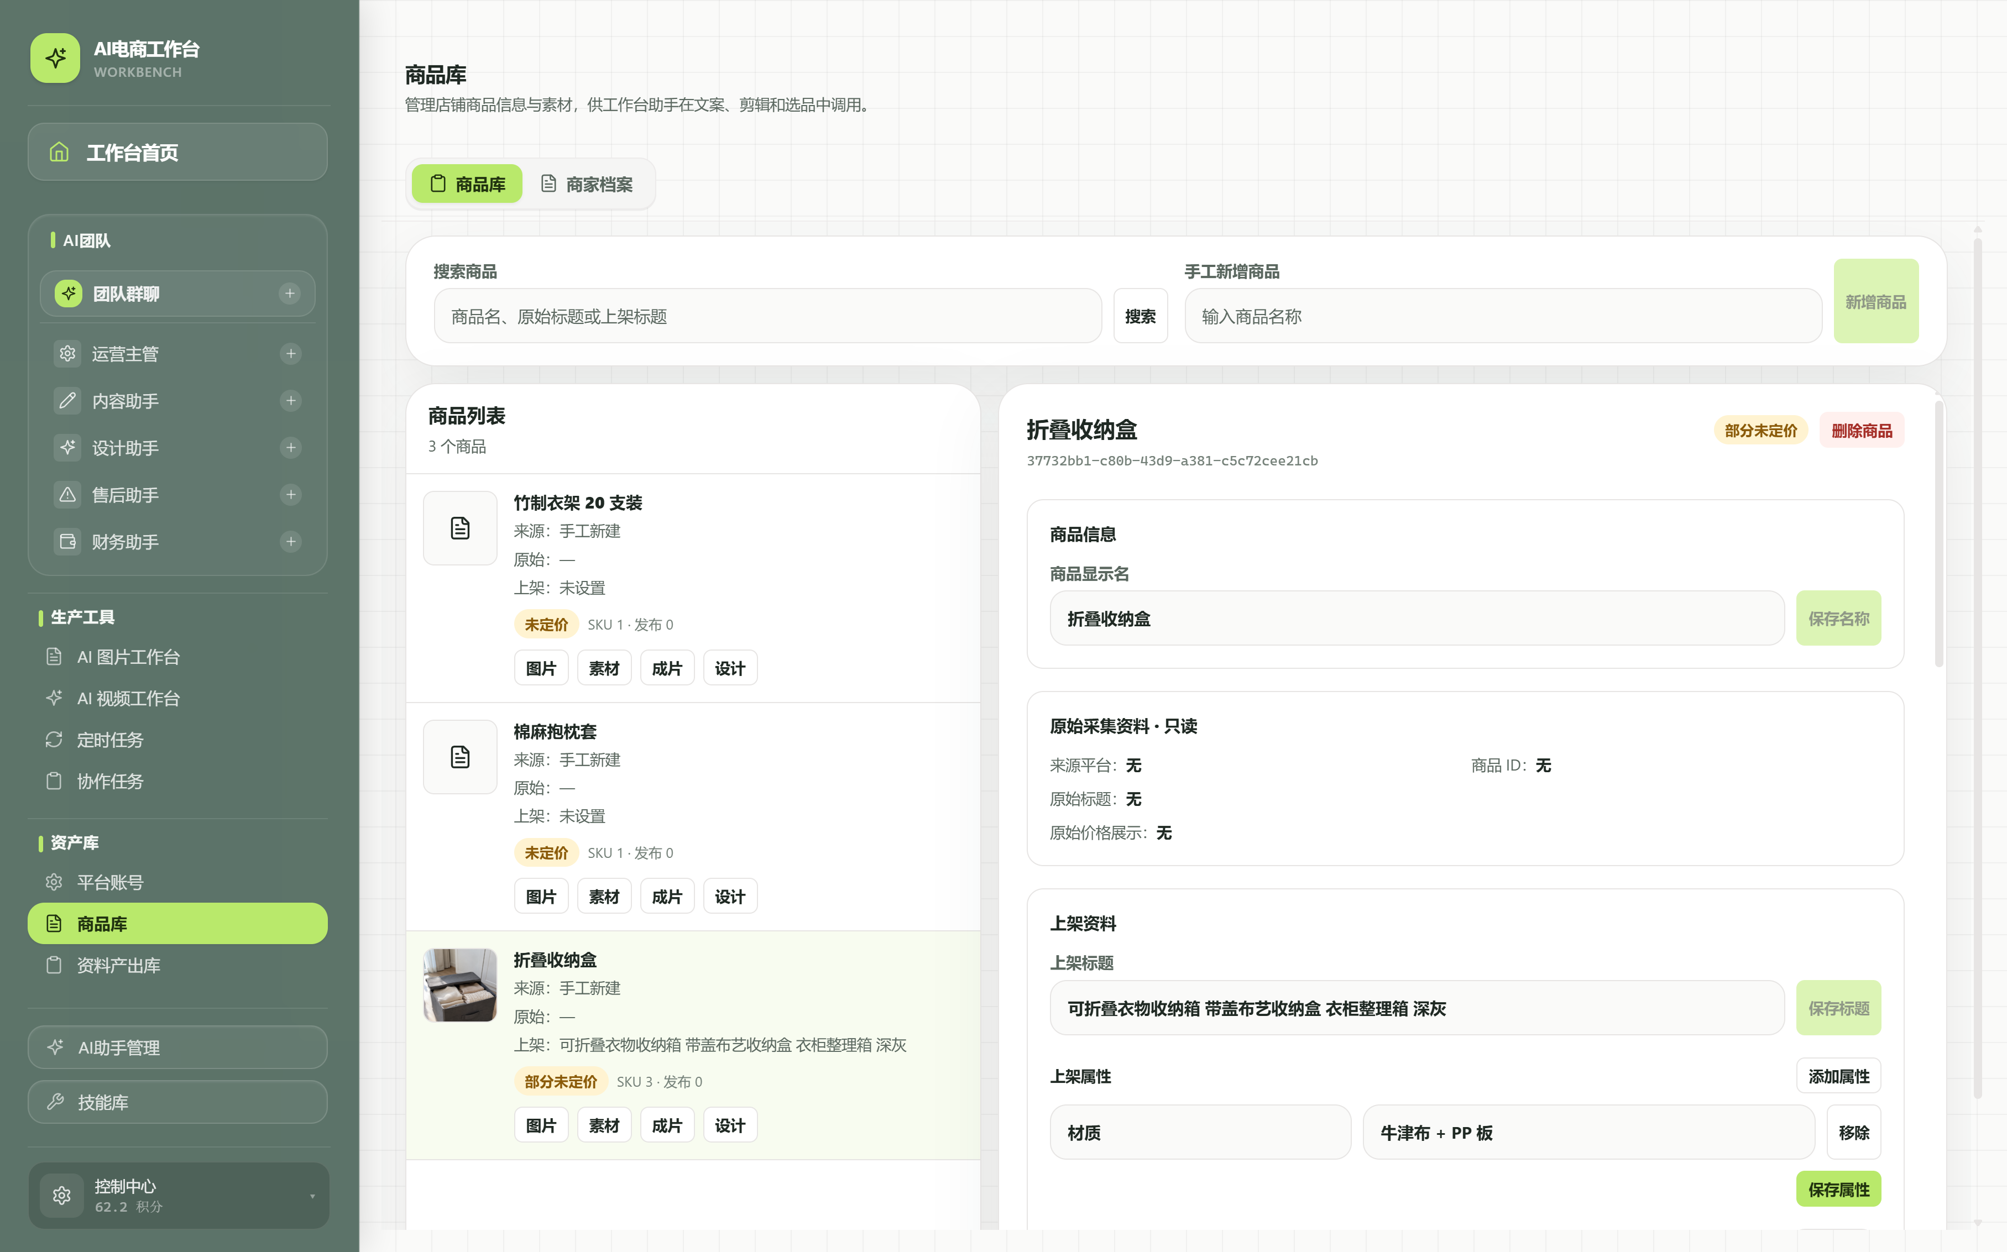This screenshot has width=2007, height=1252.
Task: Expand the 控制中心 dropdown arrow
Action: (x=312, y=1196)
